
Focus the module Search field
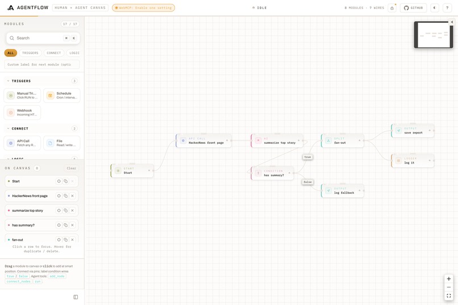(43, 38)
